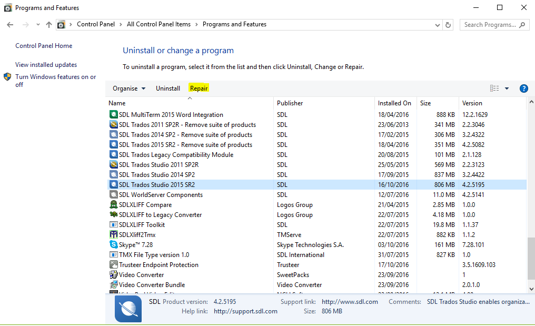Click the SDL Trados Studio 2014 SP2 icon
Screen dimensions: 535x326
(x=114, y=174)
